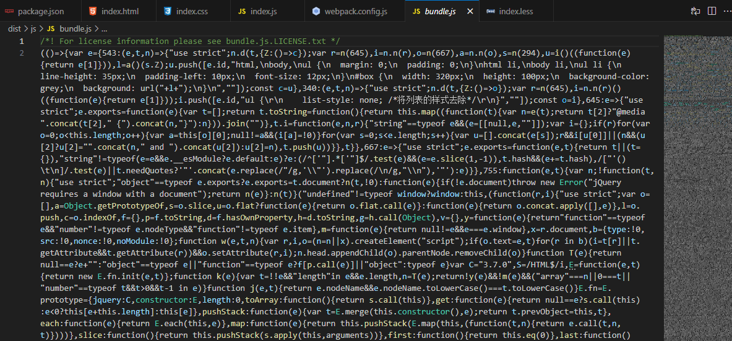
Task: Open the index.css tab
Action: click(193, 11)
